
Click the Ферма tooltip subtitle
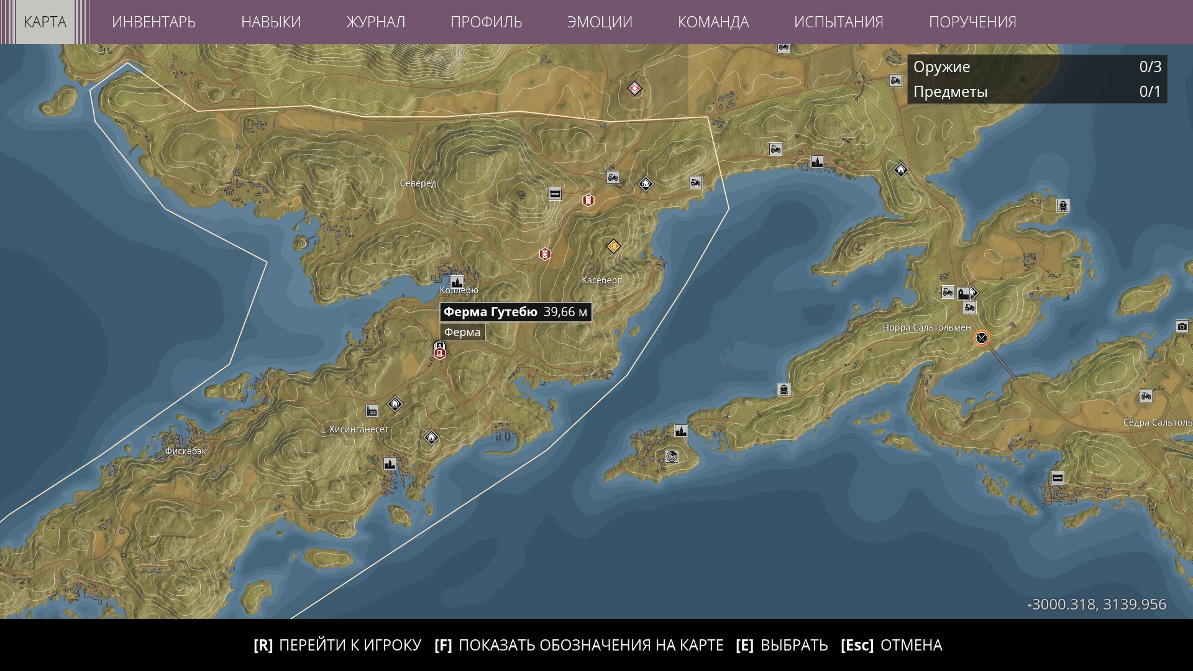coord(462,332)
